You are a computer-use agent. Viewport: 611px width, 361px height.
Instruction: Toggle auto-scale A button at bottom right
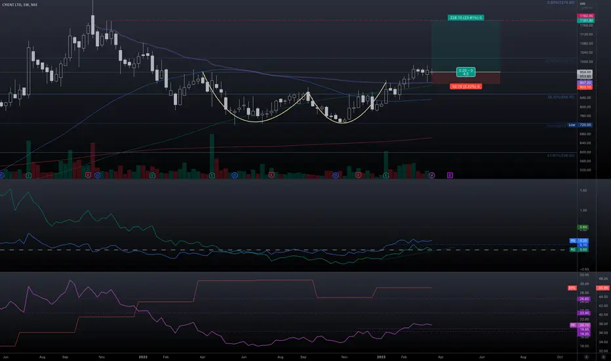click(587, 356)
